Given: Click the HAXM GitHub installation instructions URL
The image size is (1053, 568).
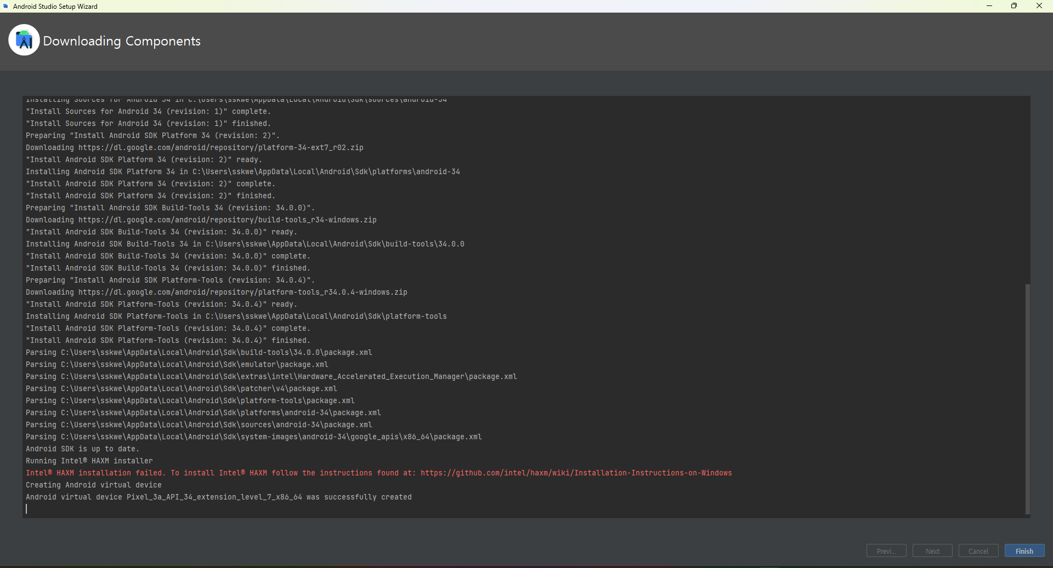Looking at the screenshot, I should tap(576, 473).
